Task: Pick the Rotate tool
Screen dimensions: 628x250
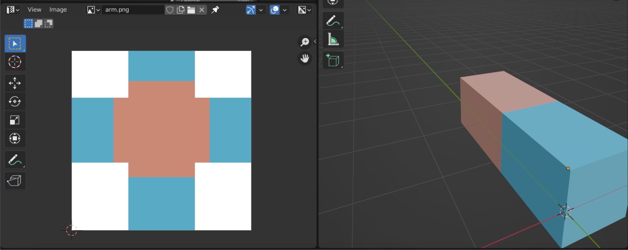Action: [x=15, y=101]
